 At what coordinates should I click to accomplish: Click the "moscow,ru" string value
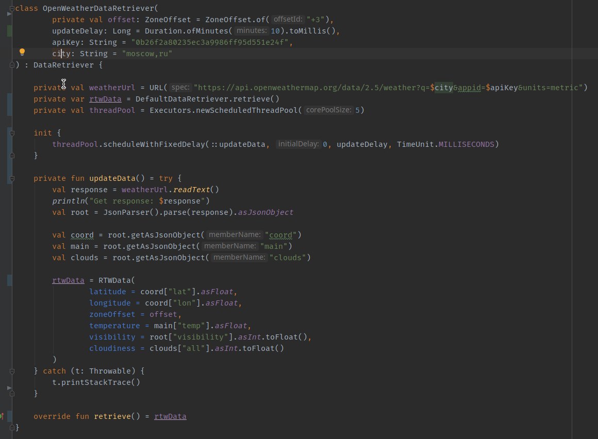click(x=147, y=54)
